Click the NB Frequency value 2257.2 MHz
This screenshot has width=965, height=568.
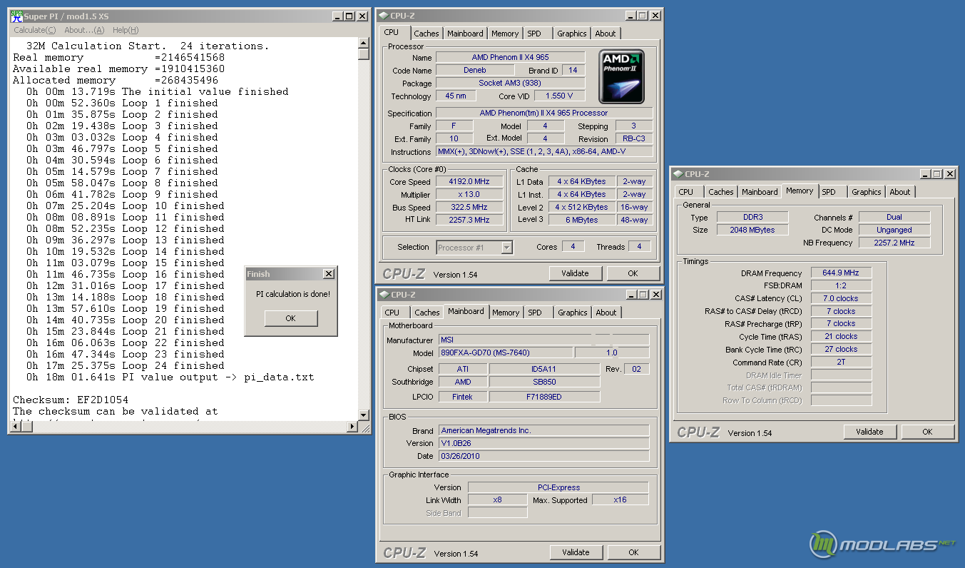[894, 243]
